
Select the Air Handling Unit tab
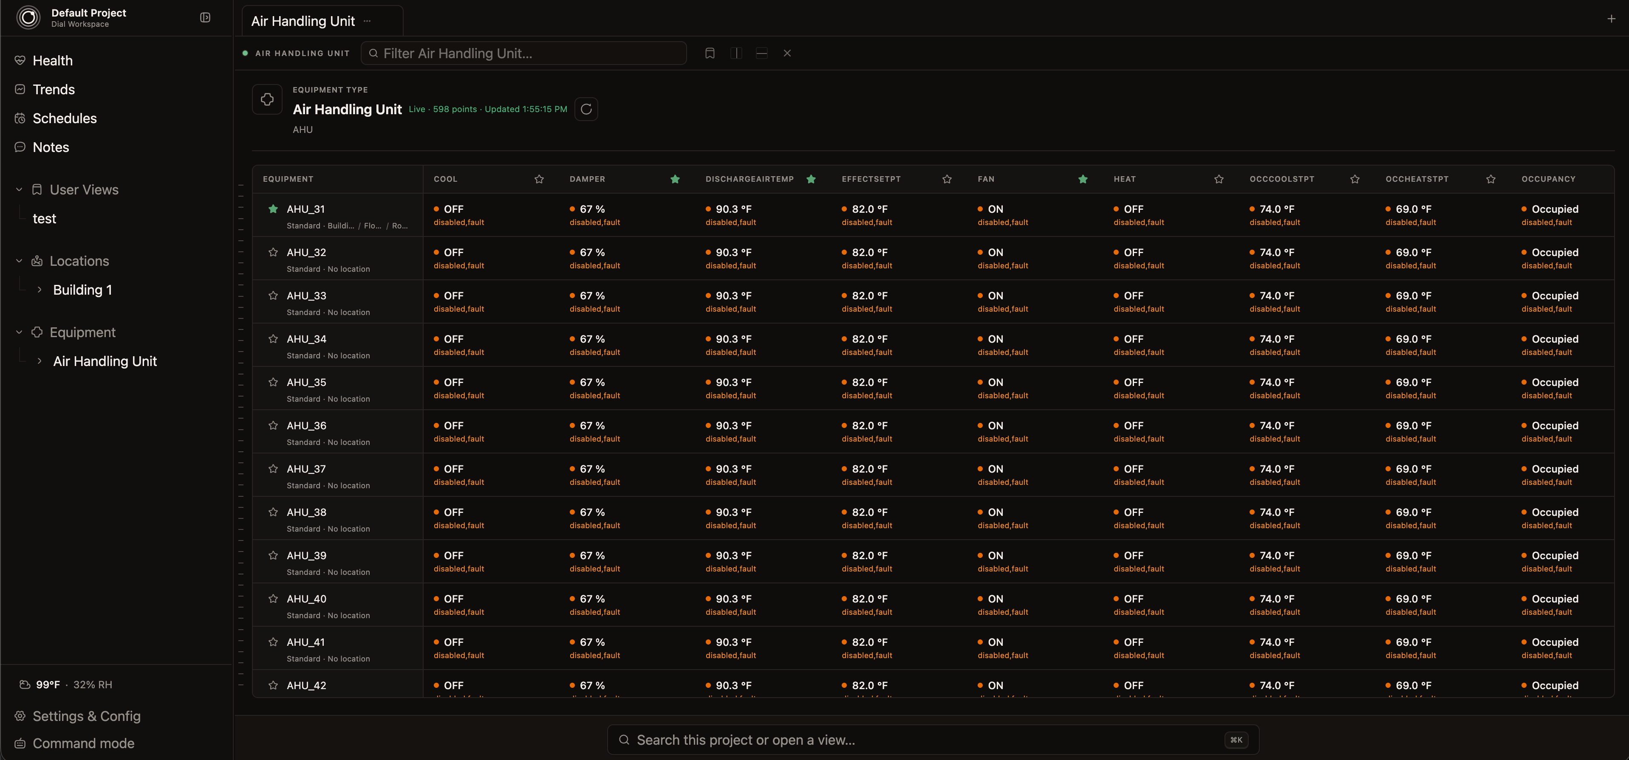pyautogui.click(x=303, y=21)
